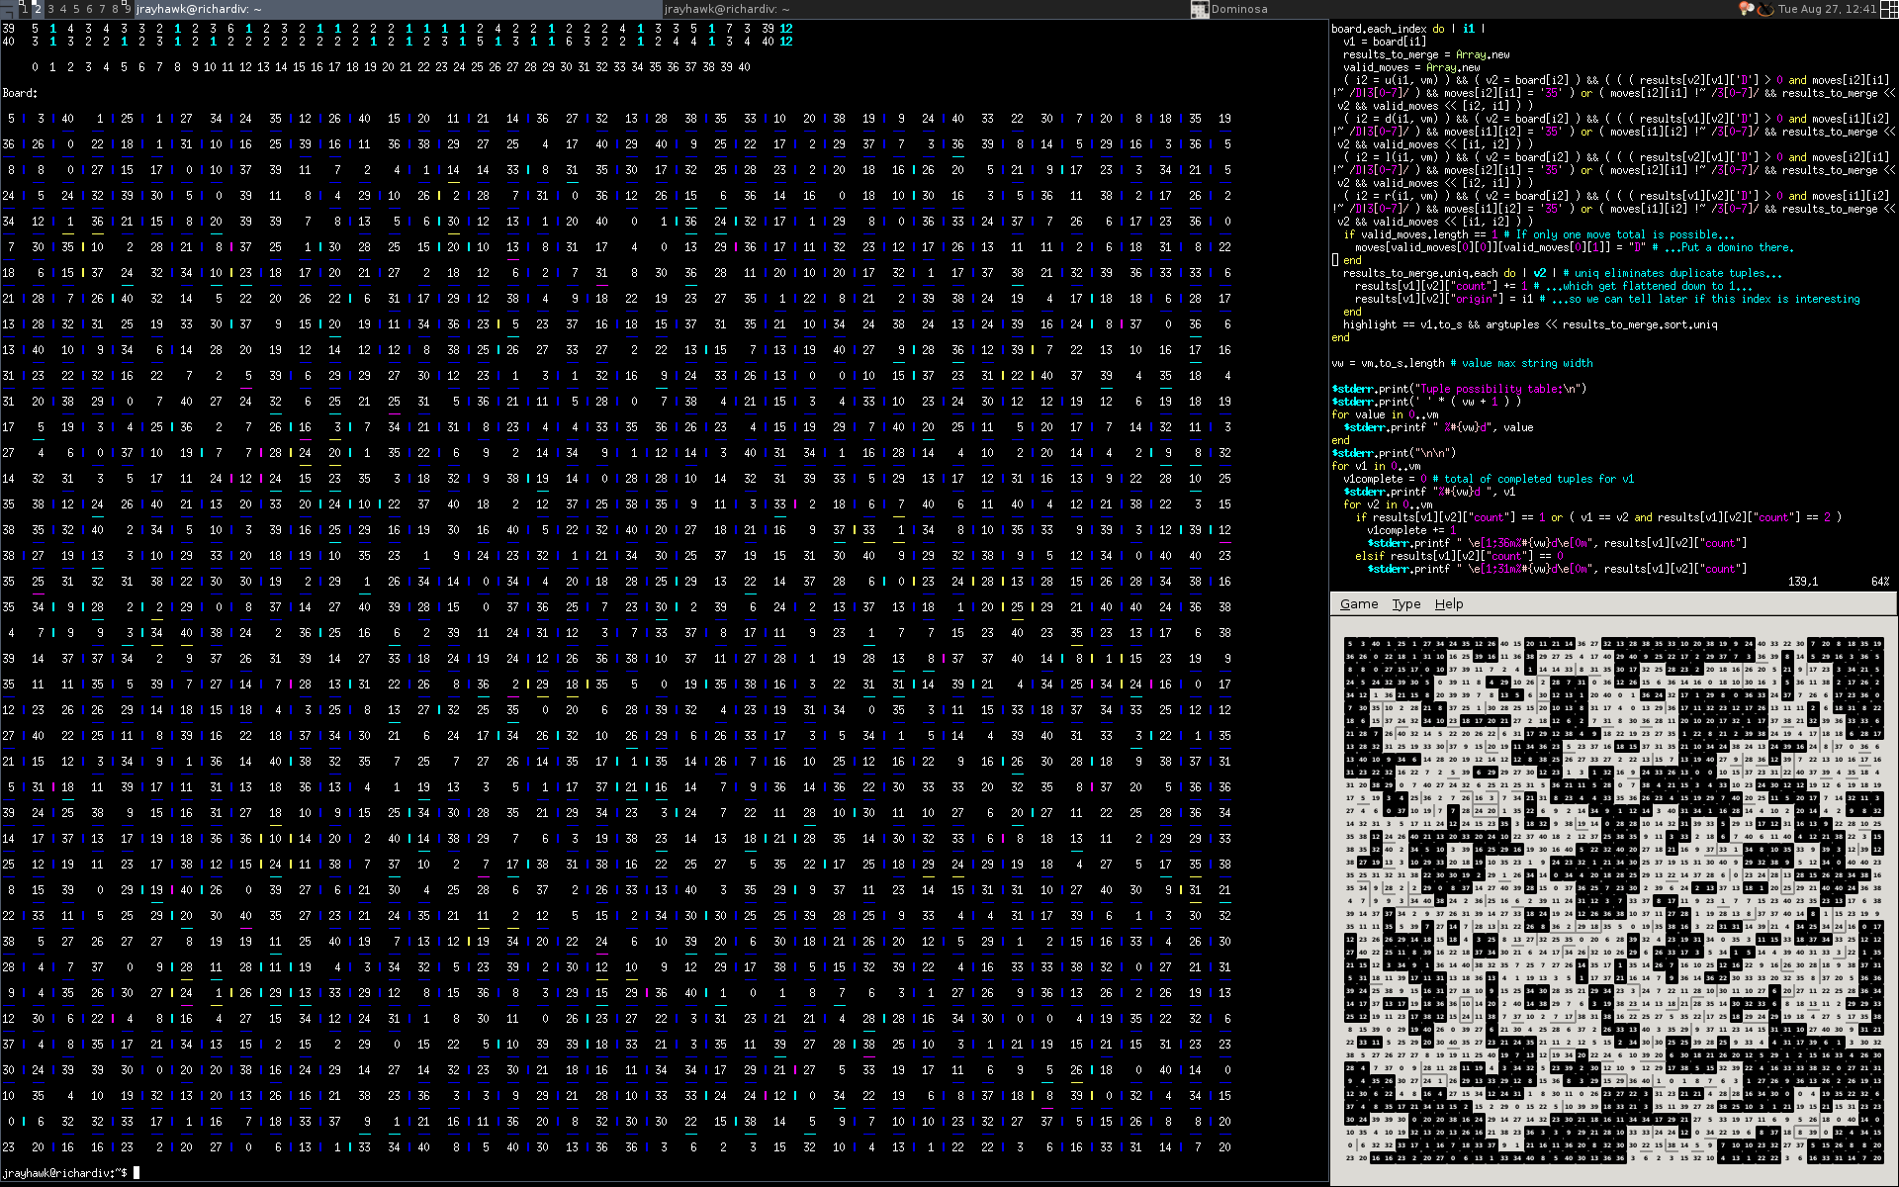Click the X-shaped system tray icon
Viewport: 1899px width, 1187px height.
click(1765, 9)
